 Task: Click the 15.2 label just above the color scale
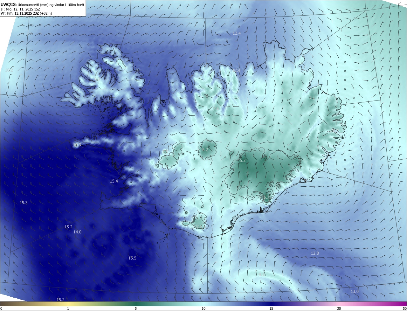click(x=60, y=300)
